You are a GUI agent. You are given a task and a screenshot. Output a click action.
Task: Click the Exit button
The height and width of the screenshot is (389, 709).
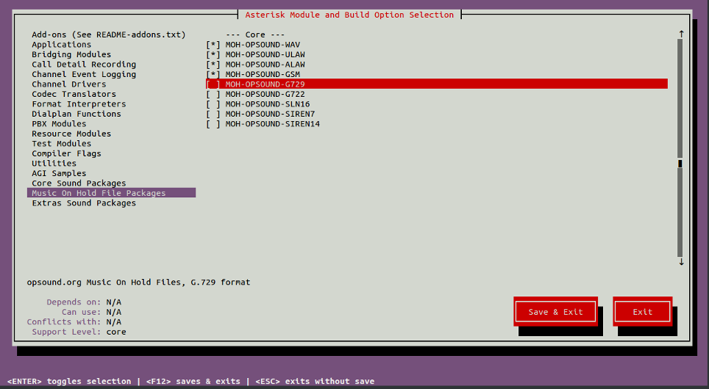click(x=643, y=312)
